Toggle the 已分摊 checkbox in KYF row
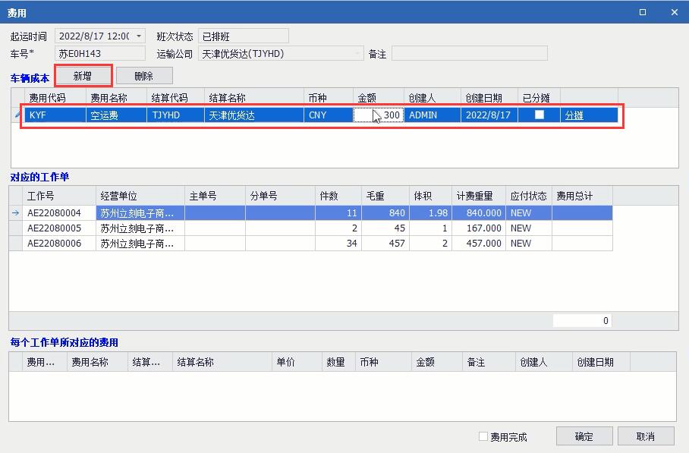Screen dimensions: 689x453 pyautogui.click(x=540, y=115)
